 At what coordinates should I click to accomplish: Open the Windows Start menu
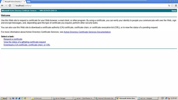(x=4, y=98)
